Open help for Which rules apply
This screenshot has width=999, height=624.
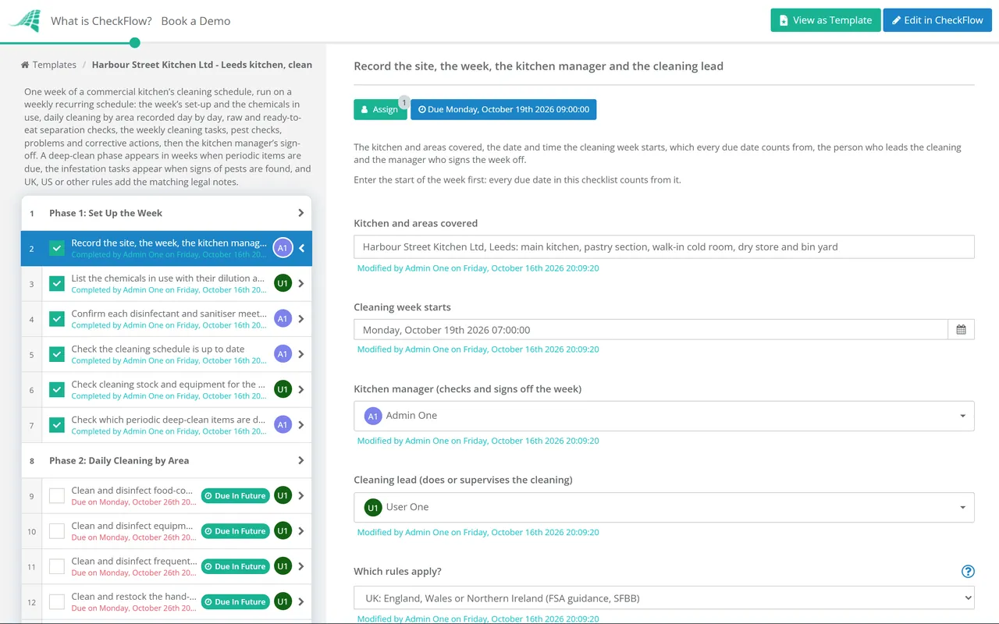point(968,572)
